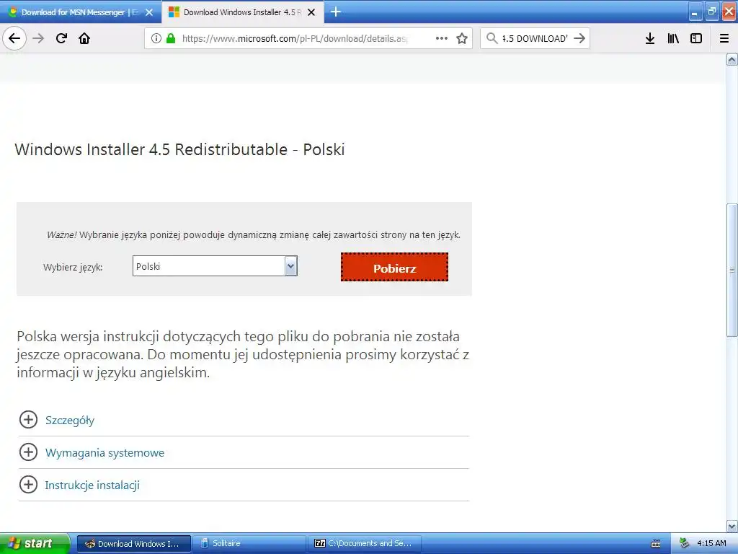Open the Firefox hamburger menu

(724, 38)
